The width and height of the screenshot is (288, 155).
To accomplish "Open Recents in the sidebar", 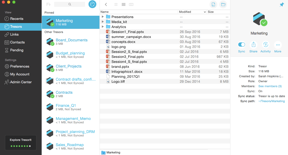I will pyautogui.click(x=21, y=19).
